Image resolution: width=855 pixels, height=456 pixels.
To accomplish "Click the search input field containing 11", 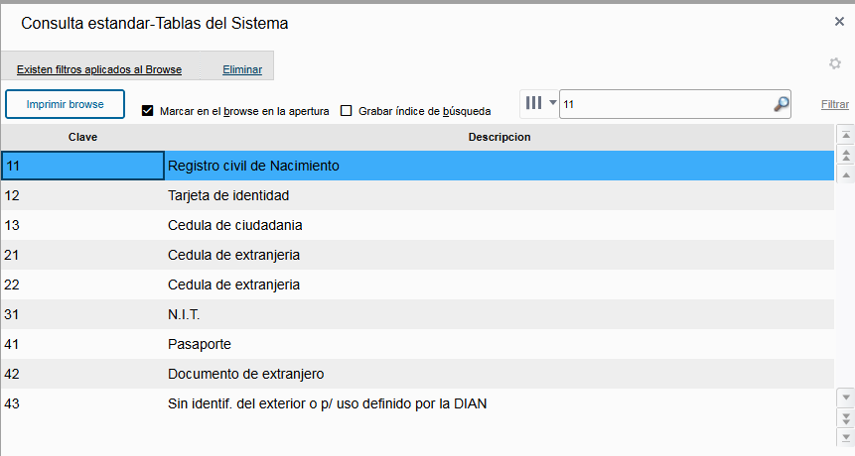I will click(665, 104).
